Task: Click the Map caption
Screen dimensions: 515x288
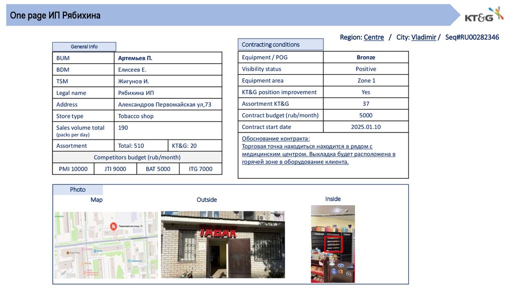Action: click(97, 200)
